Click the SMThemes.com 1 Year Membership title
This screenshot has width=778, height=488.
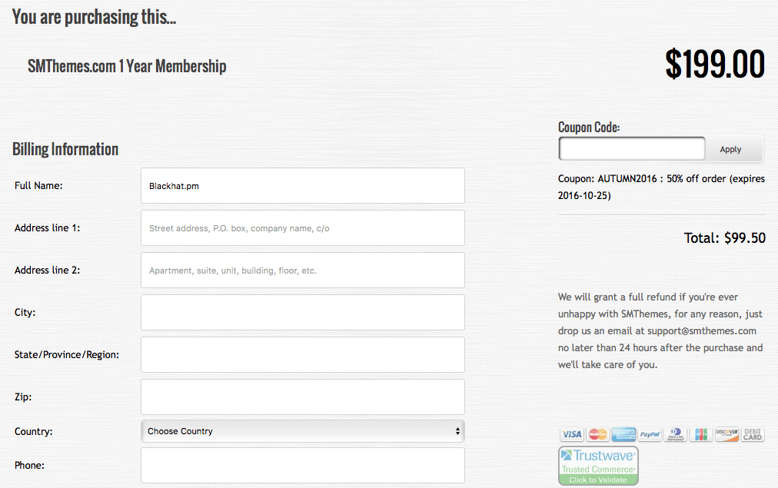(x=127, y=66)
